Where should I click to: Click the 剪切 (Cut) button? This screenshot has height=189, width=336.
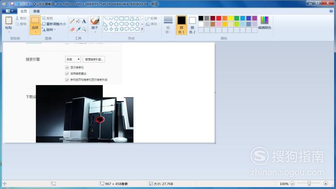coord(21,18)
